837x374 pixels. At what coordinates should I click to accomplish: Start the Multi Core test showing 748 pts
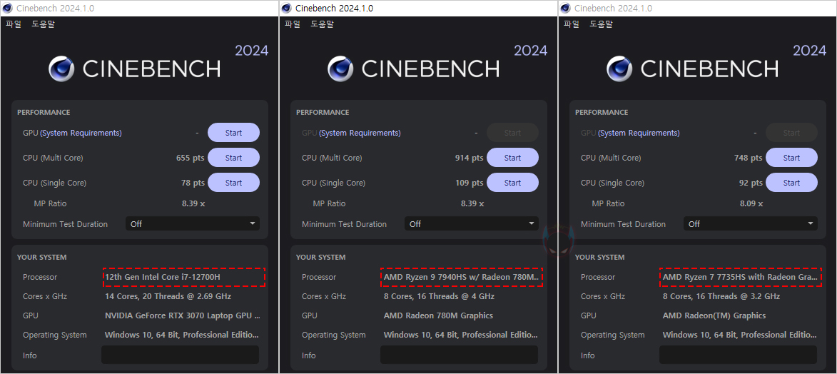[791, 158]
